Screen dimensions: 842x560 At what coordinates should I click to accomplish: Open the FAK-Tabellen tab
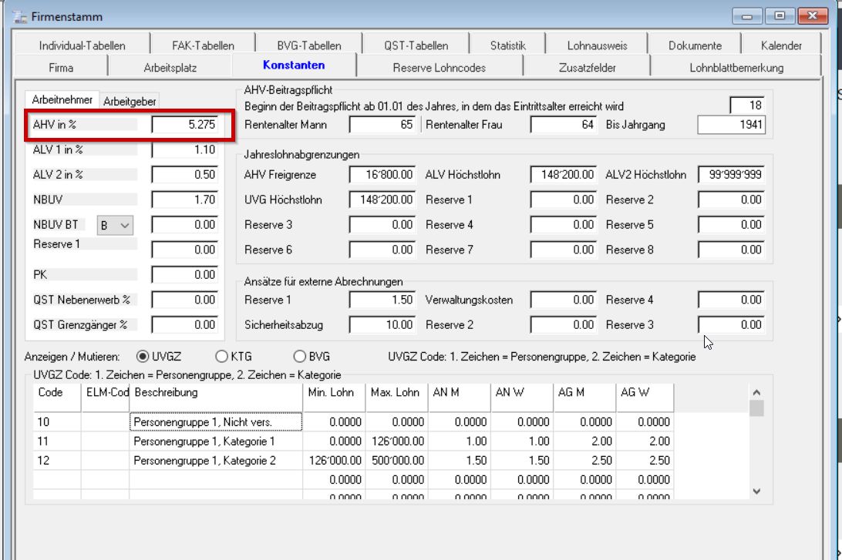pos(203,45)
